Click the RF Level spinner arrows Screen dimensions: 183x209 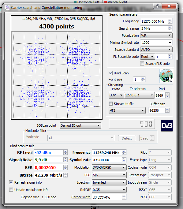tap(65, 152)
